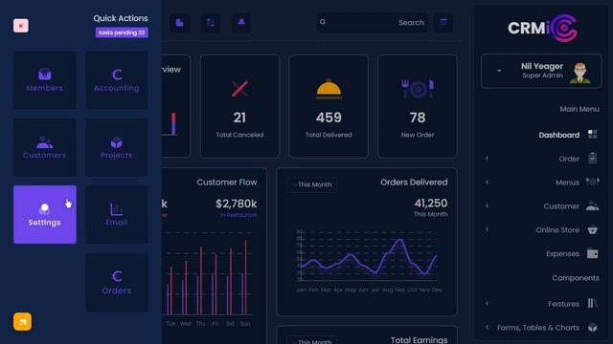The image size is (613, 344).
Task: Click the Order clipboard icon
Action: tap(593, 158)
